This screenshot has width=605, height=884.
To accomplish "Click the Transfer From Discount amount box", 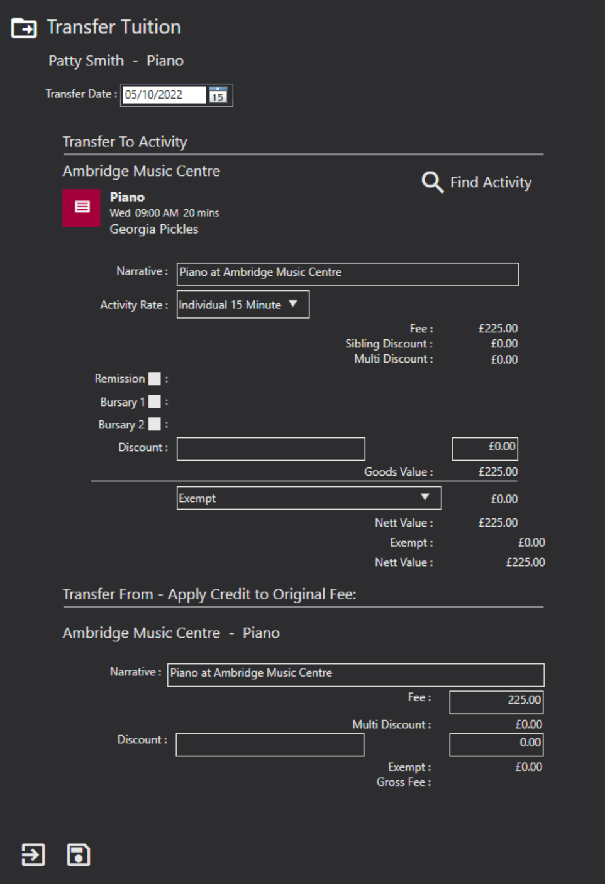I will [496, 745].
